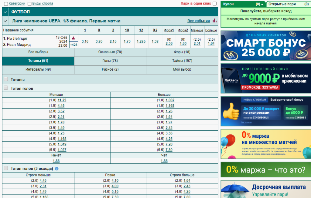The image size is (311, 198).
Task: Pick Фора2 (0) odds 1.63
Action: tap(183, 44)
